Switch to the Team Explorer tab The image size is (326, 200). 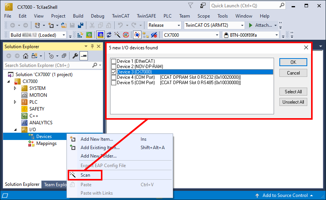55,185
